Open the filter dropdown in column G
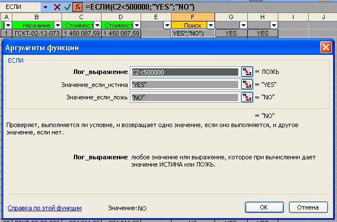Image resolution: width=337 pixels, height=222 pixels. click(243, 25)
